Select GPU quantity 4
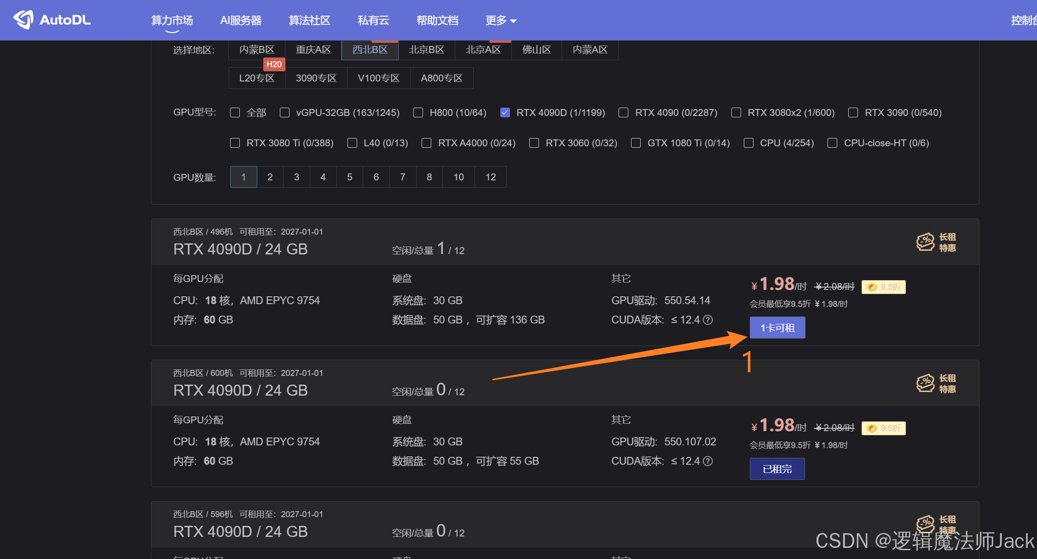 point(323,177)
